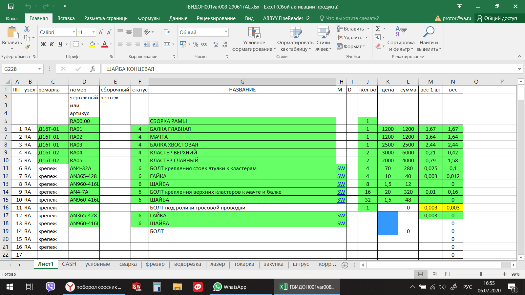Click the Undo arrow icon

coord(28,6)
